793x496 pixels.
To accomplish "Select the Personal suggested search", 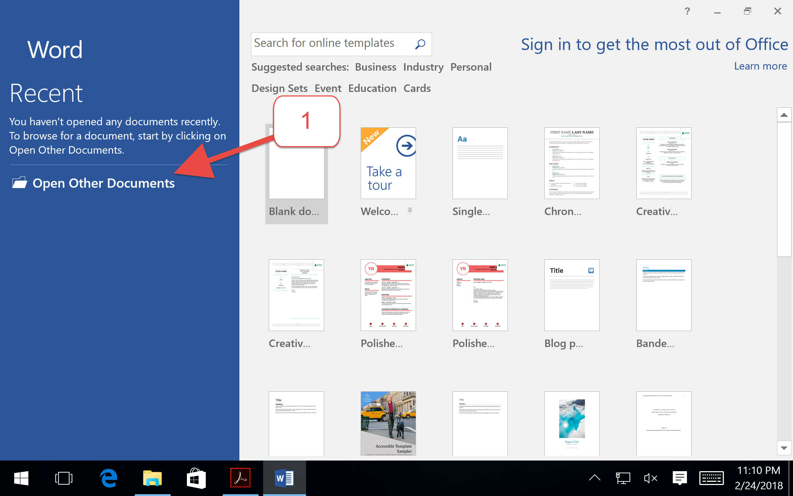I will click(x=471, y=67).
